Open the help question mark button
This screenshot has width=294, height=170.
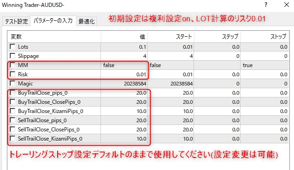(x=266, y=5)
